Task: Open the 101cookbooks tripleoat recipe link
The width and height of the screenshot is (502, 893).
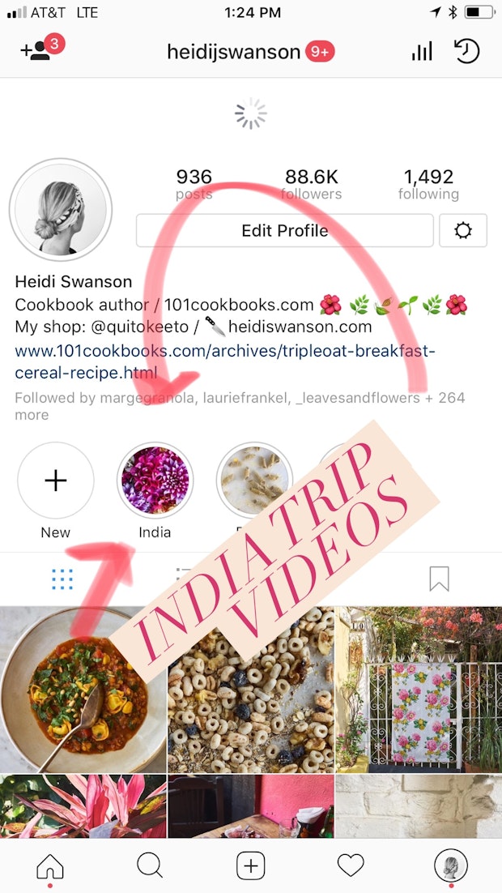Action: point(225,363)
